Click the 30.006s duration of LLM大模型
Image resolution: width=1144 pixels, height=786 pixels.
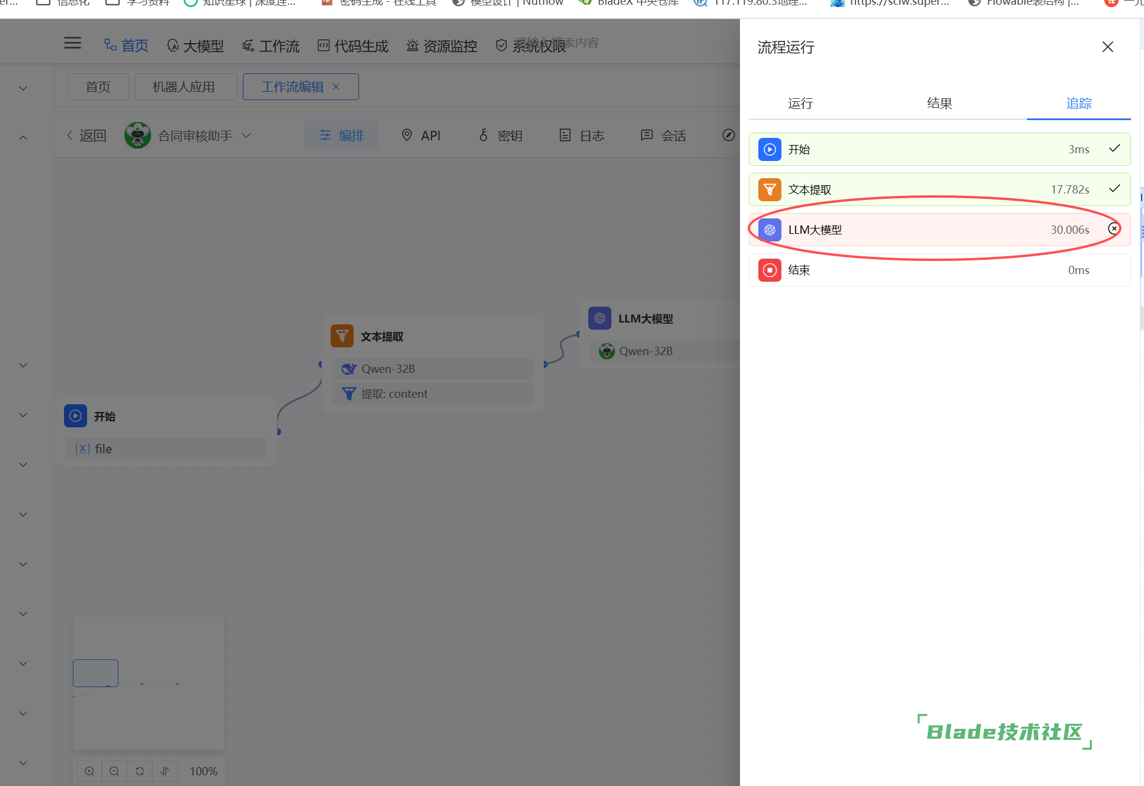(x=1070, y=230)
